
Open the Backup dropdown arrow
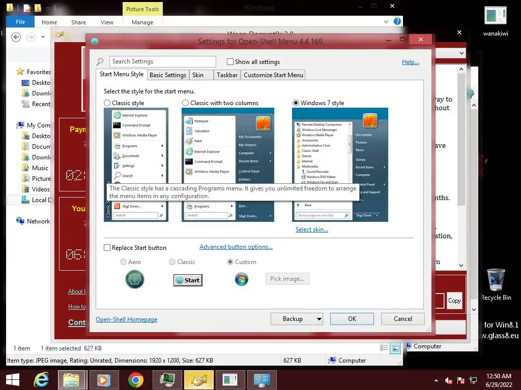coord(319,319)
